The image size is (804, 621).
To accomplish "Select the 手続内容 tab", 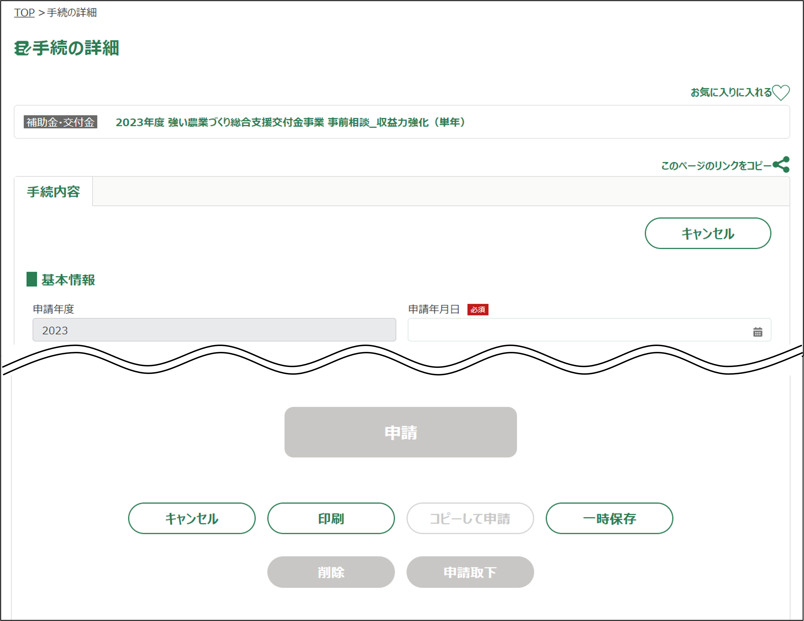I will (x=53, y=192).
